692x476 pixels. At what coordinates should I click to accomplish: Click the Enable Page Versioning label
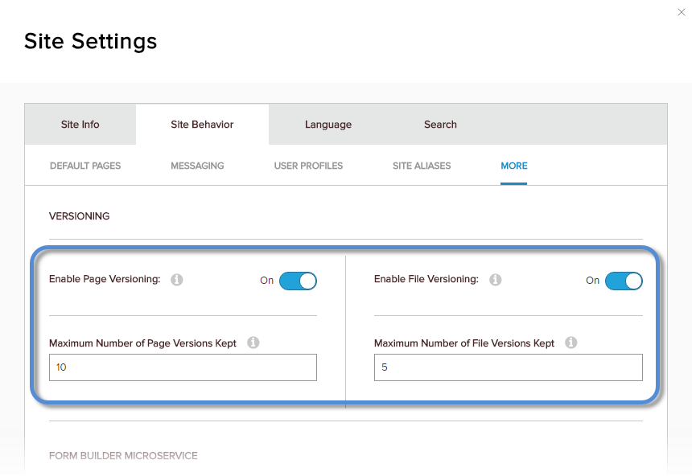105,279
